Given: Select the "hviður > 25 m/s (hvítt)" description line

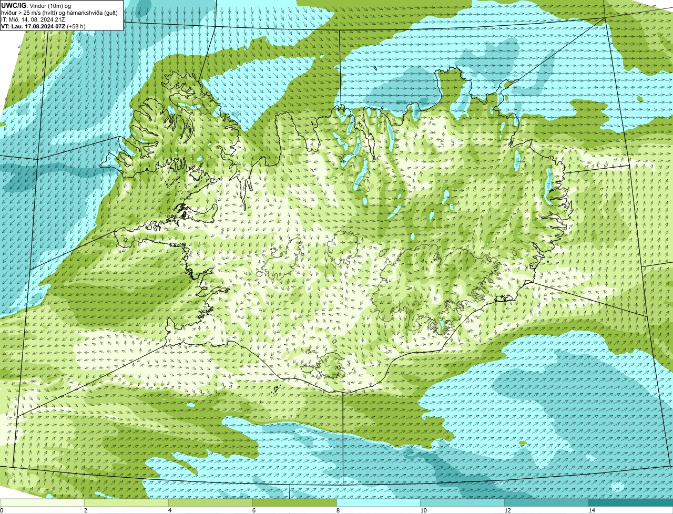Looking at the screenshot, I should pos(59,12).
